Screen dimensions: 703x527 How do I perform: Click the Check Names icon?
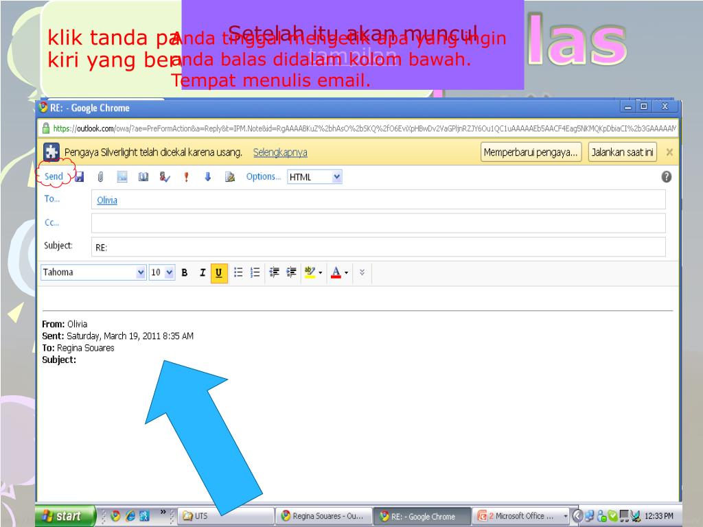click(165, 177)
